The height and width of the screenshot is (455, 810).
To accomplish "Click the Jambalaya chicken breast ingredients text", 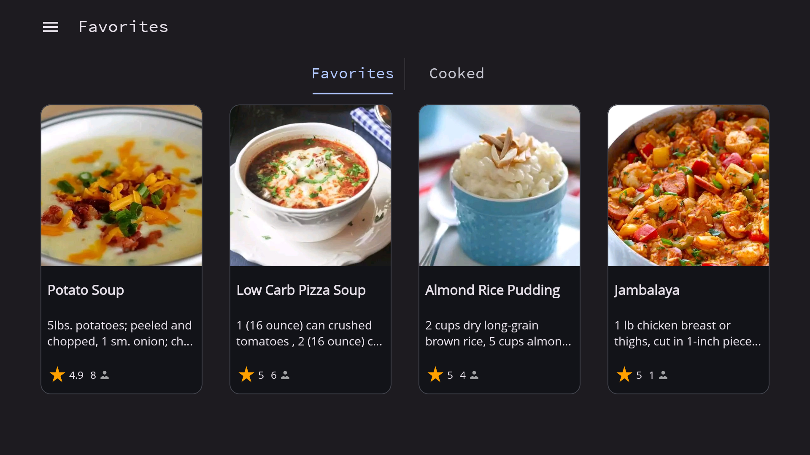I will click(688, 333).
